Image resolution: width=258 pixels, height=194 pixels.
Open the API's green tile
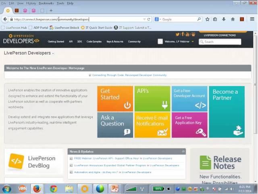pos(152,99)
